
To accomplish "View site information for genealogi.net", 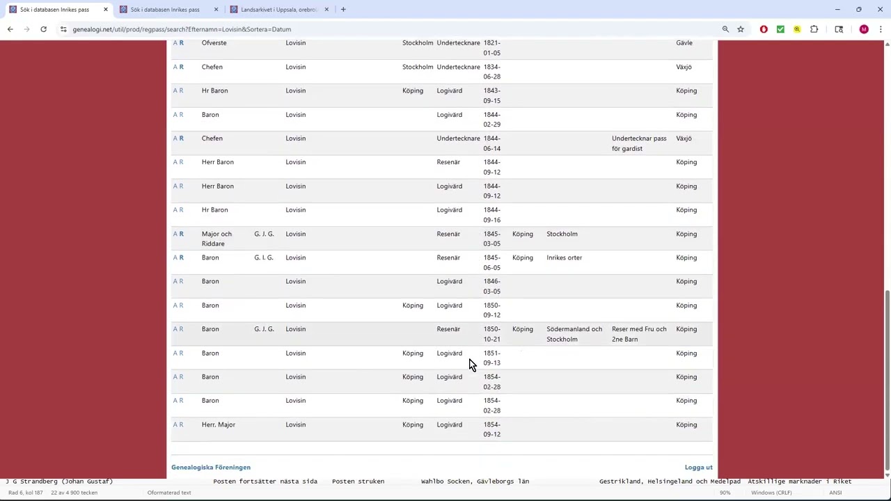I will (63, 29).
